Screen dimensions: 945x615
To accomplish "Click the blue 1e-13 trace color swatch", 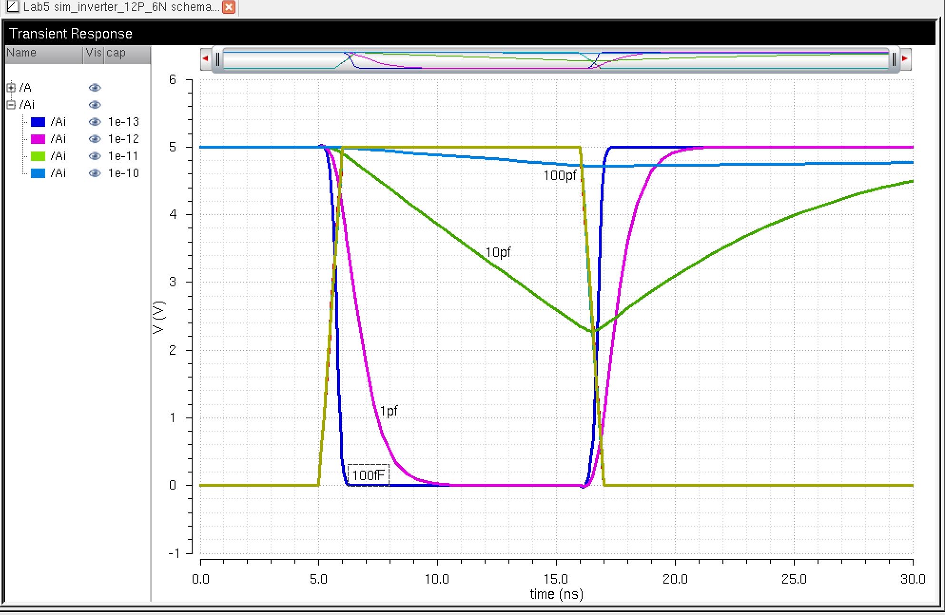I will tap(38, 122).
